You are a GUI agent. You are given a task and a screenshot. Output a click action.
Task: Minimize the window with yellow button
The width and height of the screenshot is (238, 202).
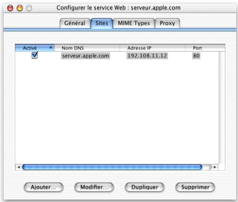pyautogui.click(x=19, y=8)
